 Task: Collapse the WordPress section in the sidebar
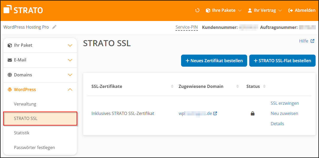[70, 89]
